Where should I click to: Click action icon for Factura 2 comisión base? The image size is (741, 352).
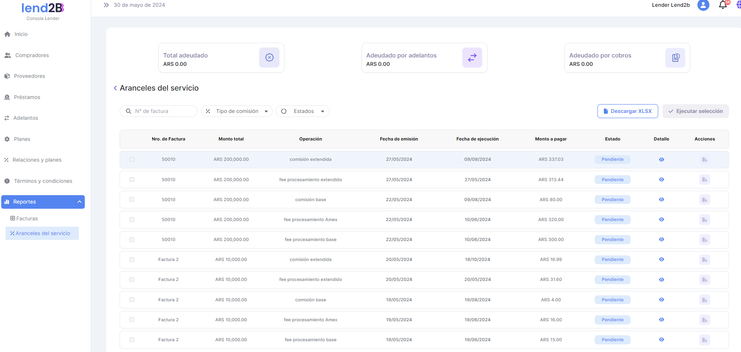(704, 300)
